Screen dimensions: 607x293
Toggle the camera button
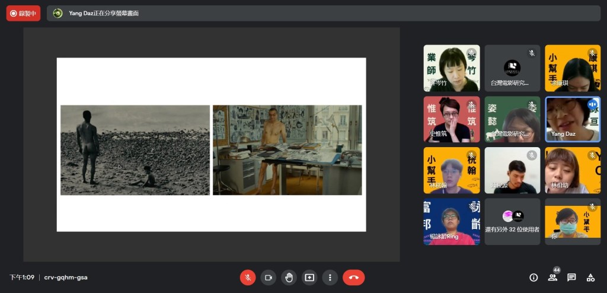pyautogui.click(x=268, y=277)
